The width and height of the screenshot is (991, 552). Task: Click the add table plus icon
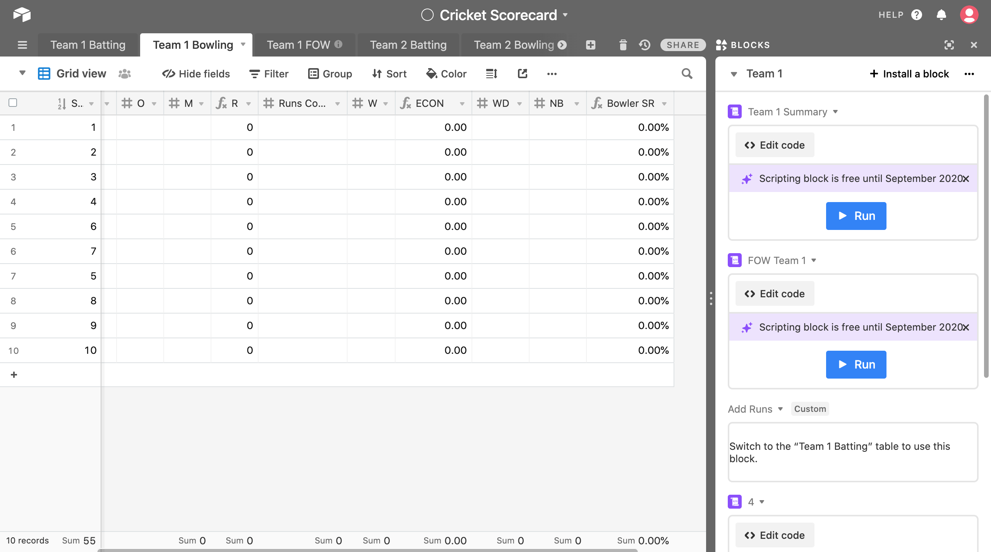click(590, 45)
